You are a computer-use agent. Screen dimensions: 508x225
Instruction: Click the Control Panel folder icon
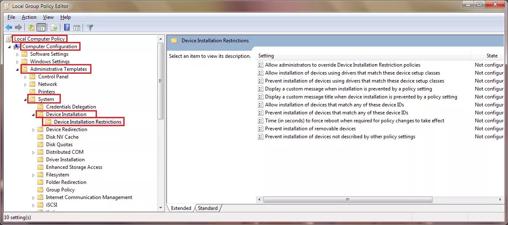pyautogui.click(x=32, y=77)
